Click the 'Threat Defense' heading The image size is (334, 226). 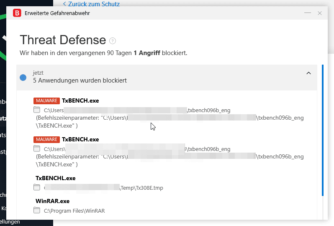pyautogui.click(x=63, y=40)
